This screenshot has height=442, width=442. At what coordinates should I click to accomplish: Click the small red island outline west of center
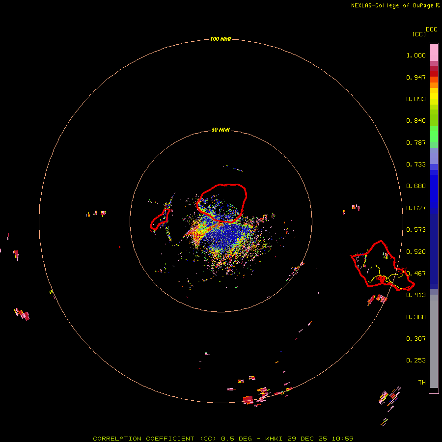tap(160, 220)
